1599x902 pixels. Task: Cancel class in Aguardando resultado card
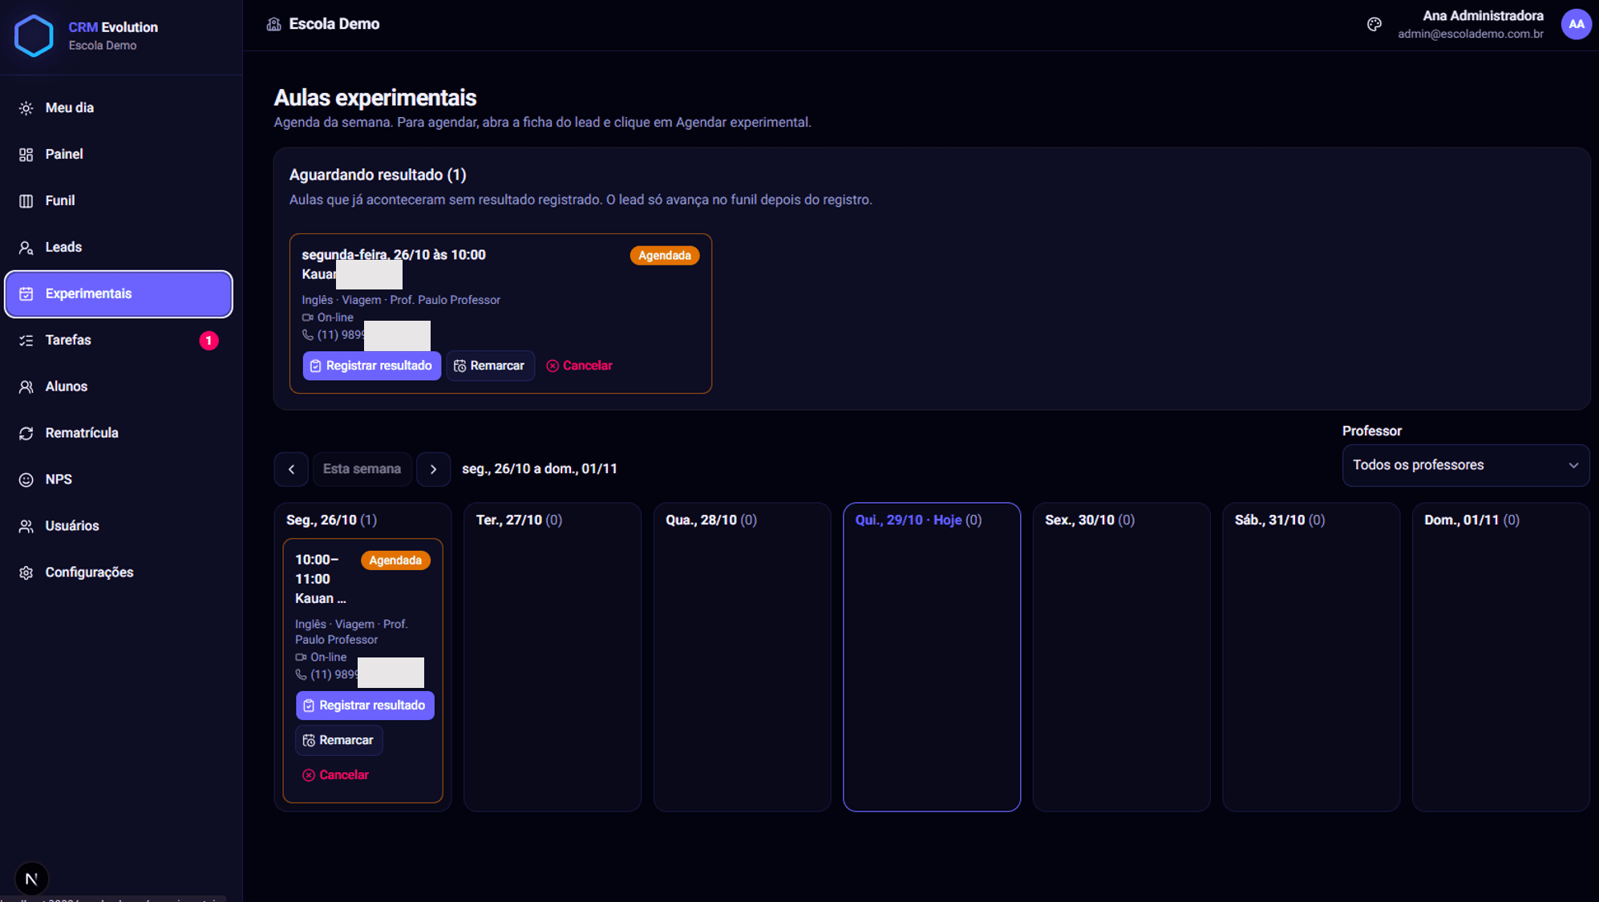[x=579, y=366]
